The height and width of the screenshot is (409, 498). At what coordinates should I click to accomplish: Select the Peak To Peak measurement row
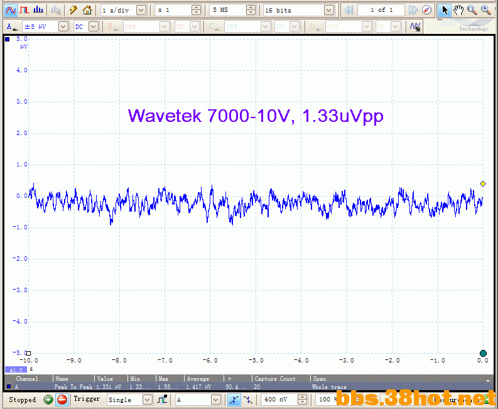point(246,387)
